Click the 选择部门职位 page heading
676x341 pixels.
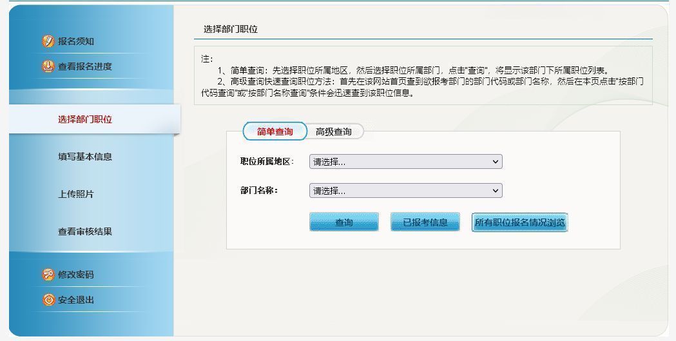pos(231,29)
